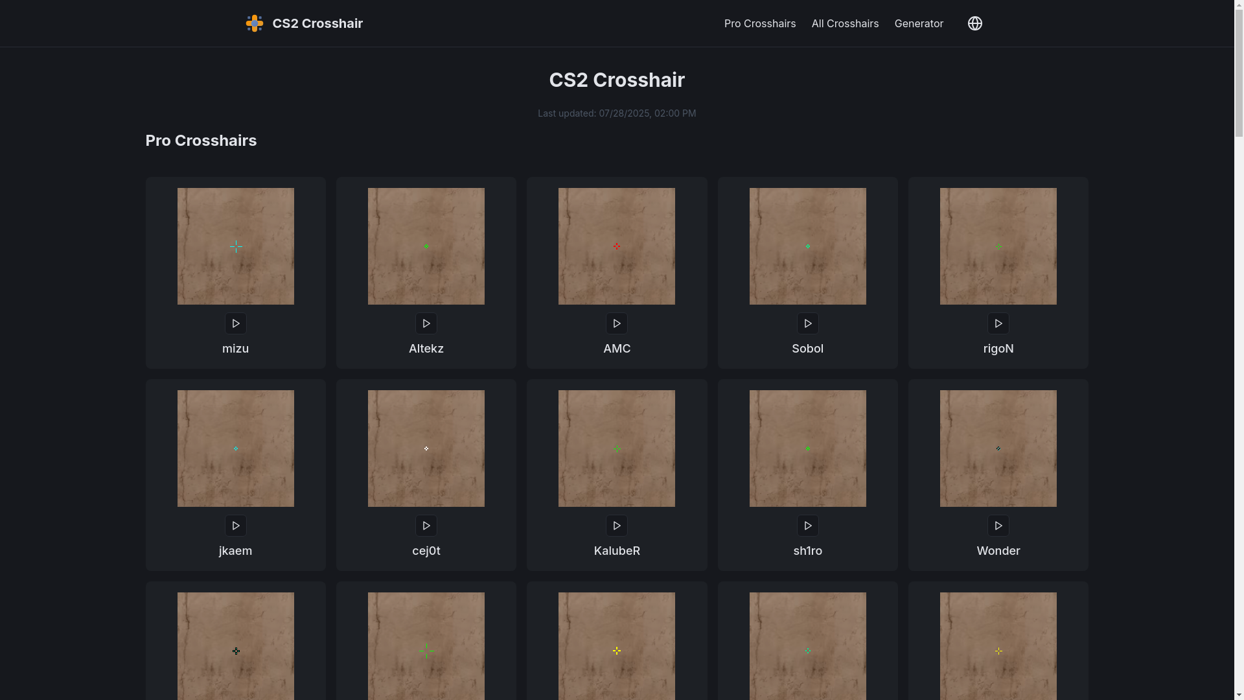Click the Altekz player name
Image resolution: width=1244 pixels, height=700 pixels.
(x=426, y=349)
